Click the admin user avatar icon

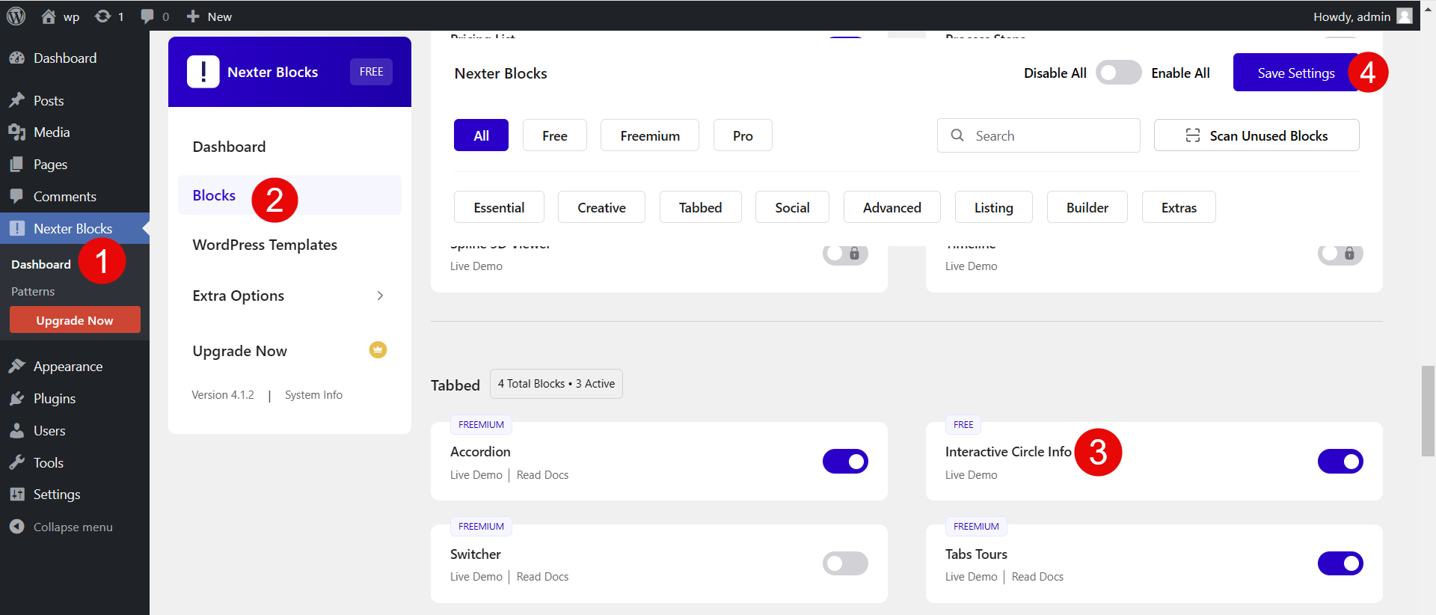[x=1404, y=16]
